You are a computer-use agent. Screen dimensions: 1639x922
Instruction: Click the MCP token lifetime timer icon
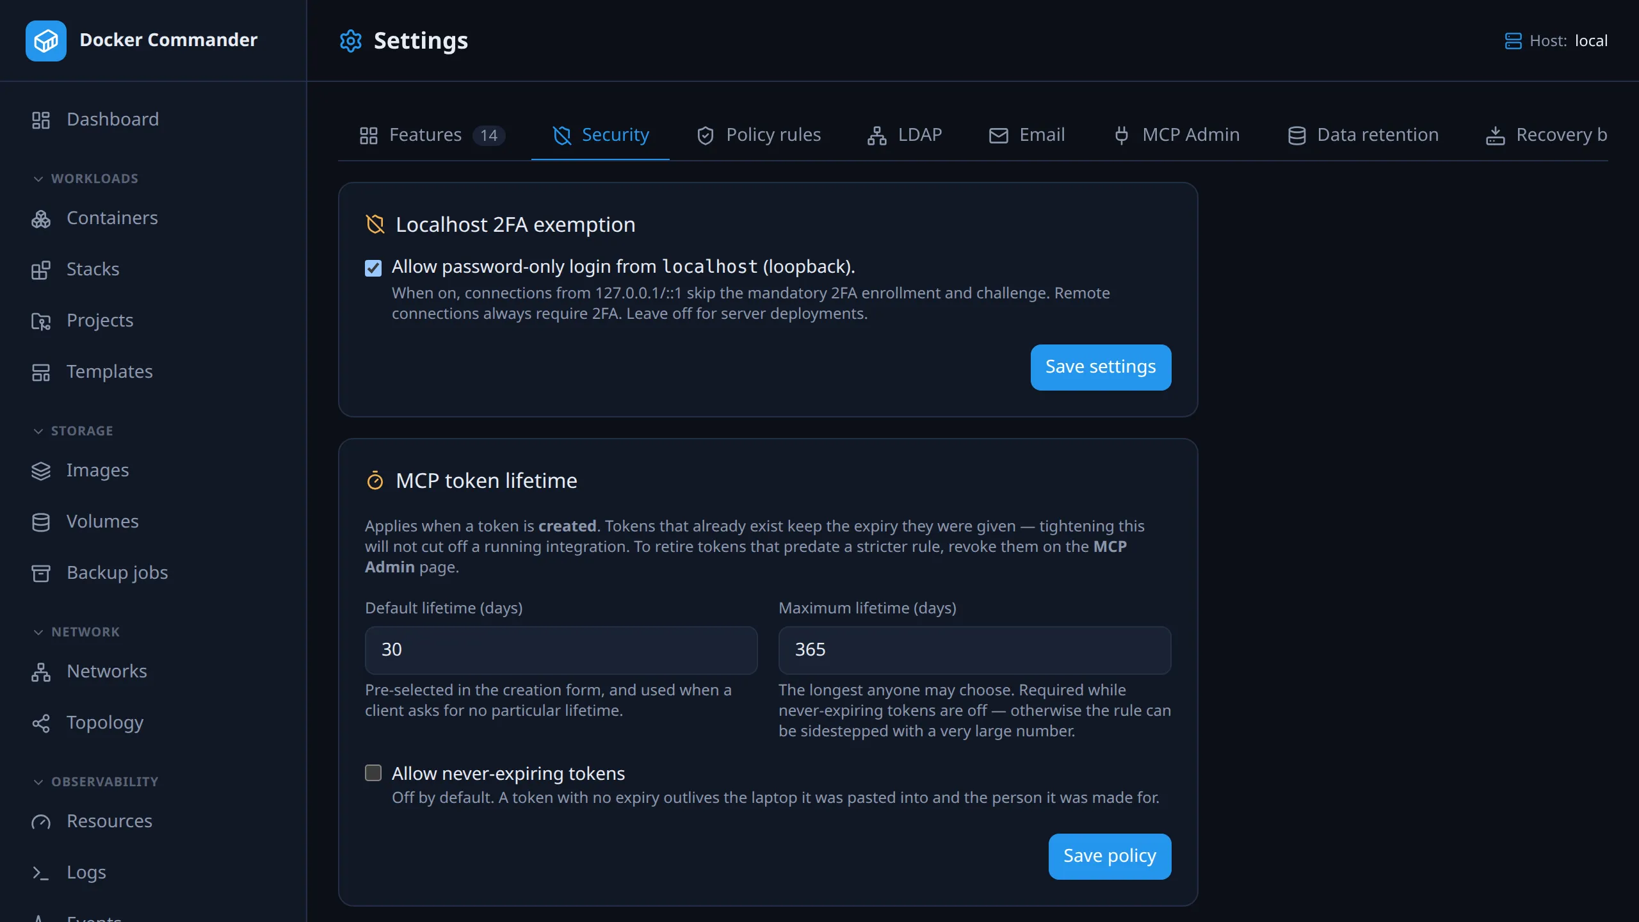click(x=375, y=480)
